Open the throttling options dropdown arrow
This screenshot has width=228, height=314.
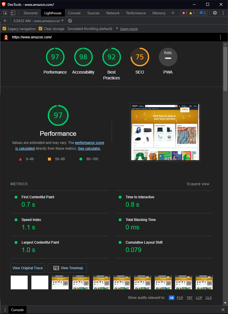click(x=117, y=28)
